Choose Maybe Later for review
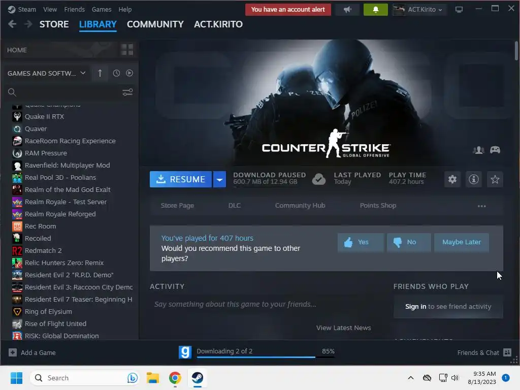 coord(461,242)
